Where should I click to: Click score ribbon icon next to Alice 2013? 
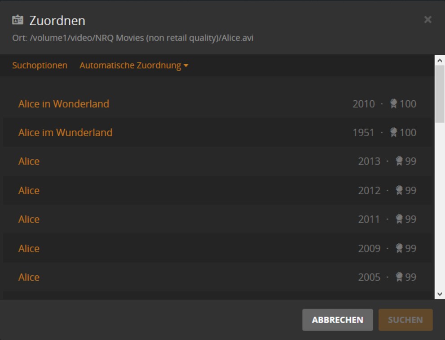[399, 161]
